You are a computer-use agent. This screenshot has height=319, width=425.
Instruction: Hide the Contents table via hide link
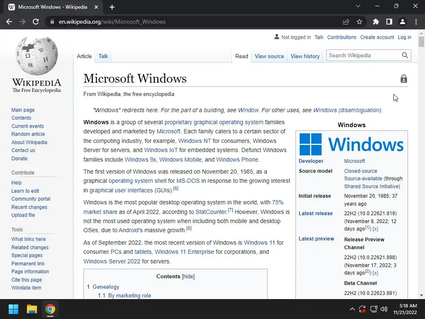pyautogui.click(x=188, y=276)
